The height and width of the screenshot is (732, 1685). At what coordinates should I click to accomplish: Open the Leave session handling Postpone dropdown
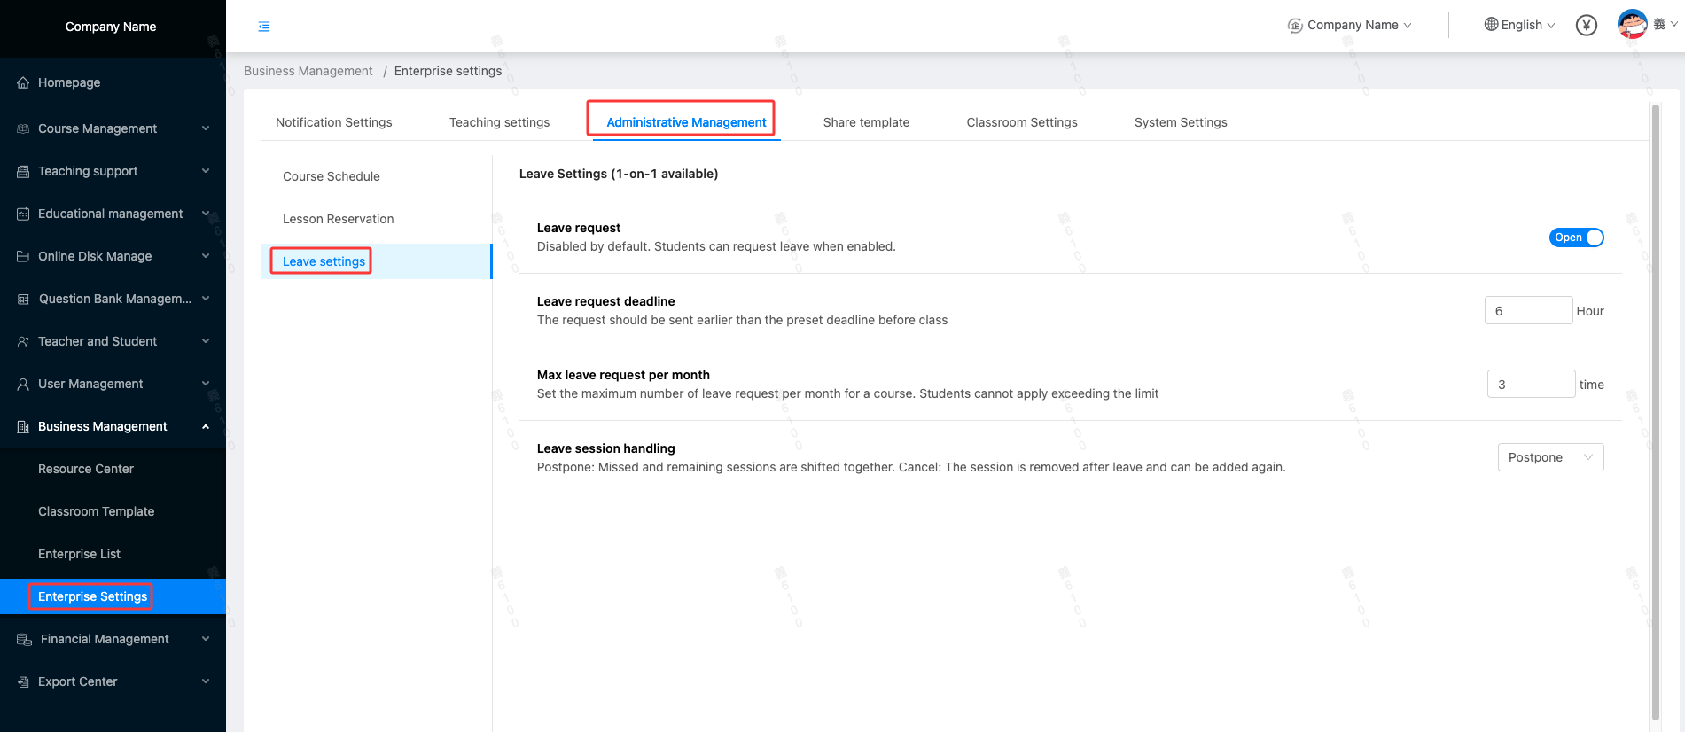(1549, 457)
